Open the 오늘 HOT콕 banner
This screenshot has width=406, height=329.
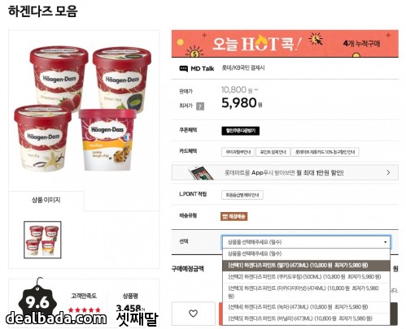pos(285,44)
